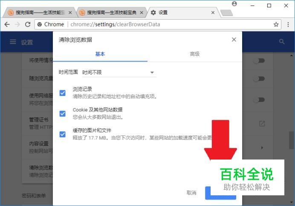Select the first 搜狗指南 browser tab
This screenshot has width=295, height=206.
click(40, 13)
